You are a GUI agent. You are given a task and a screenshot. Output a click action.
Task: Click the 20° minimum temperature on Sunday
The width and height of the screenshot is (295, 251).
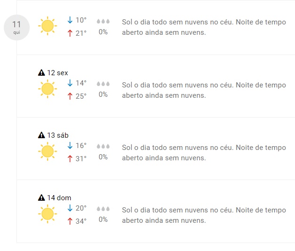tap(81, 208)
